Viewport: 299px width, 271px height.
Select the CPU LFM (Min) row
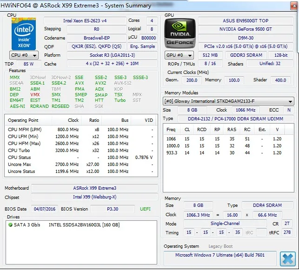[81, 137]
